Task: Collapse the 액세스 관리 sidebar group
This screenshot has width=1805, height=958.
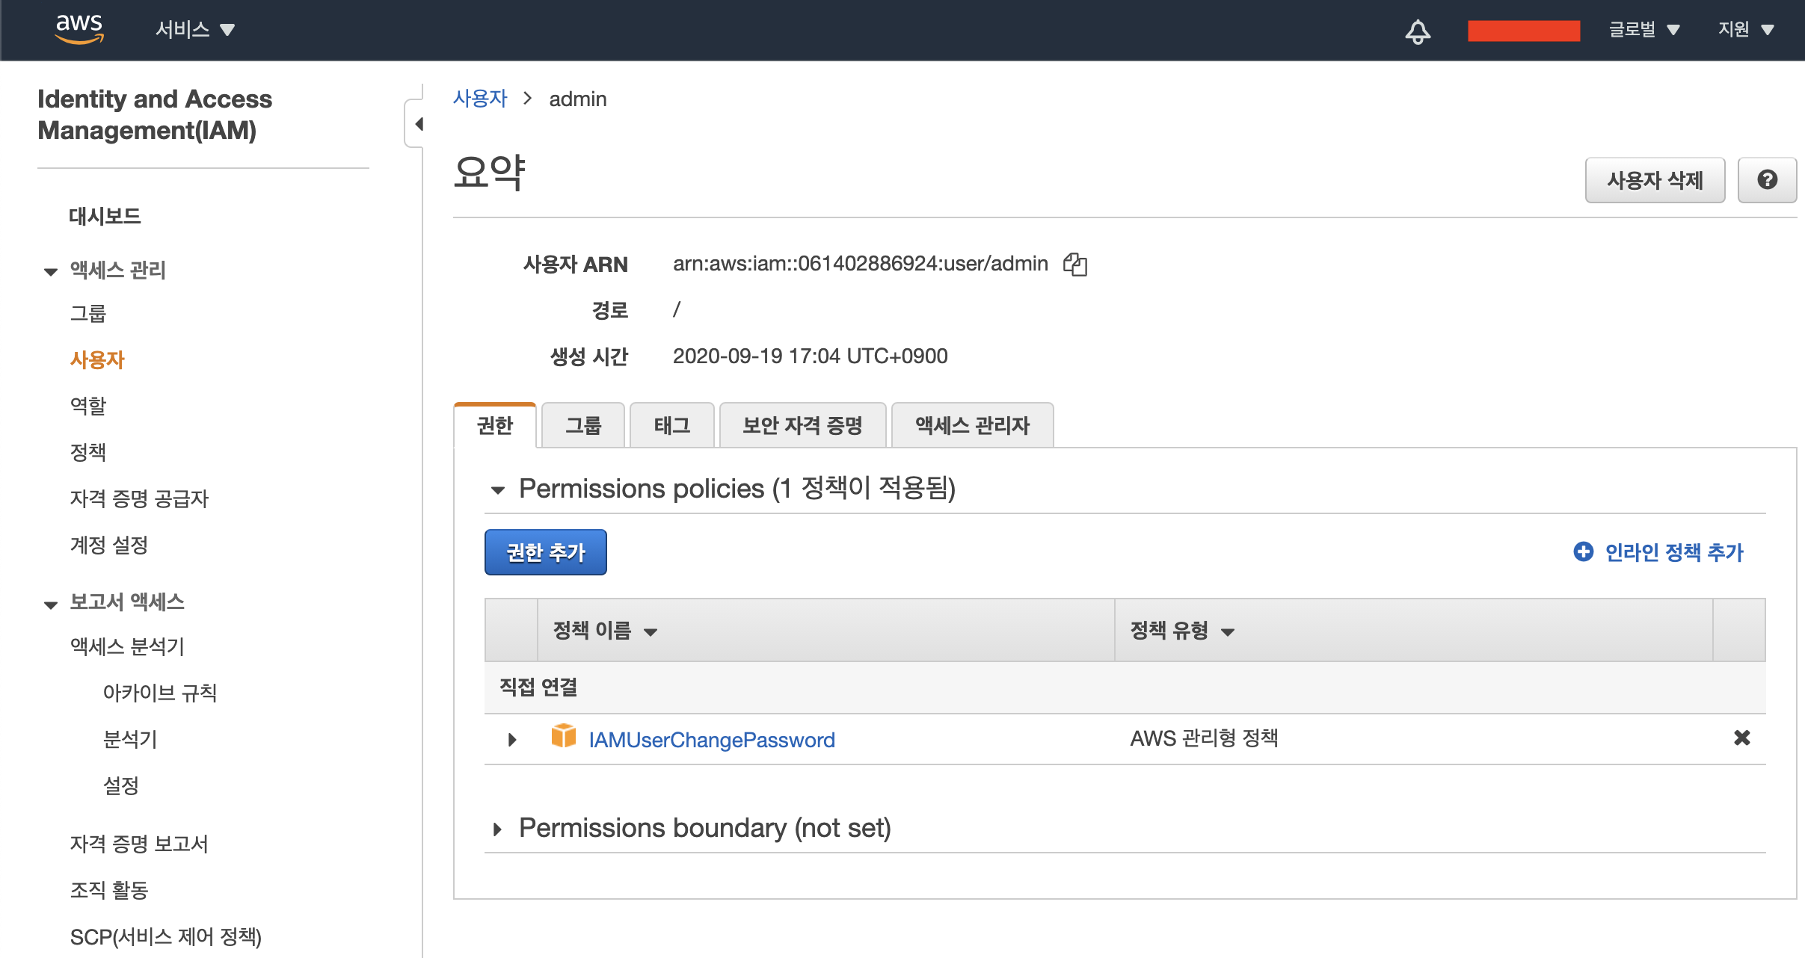Action: coord(51,271)
